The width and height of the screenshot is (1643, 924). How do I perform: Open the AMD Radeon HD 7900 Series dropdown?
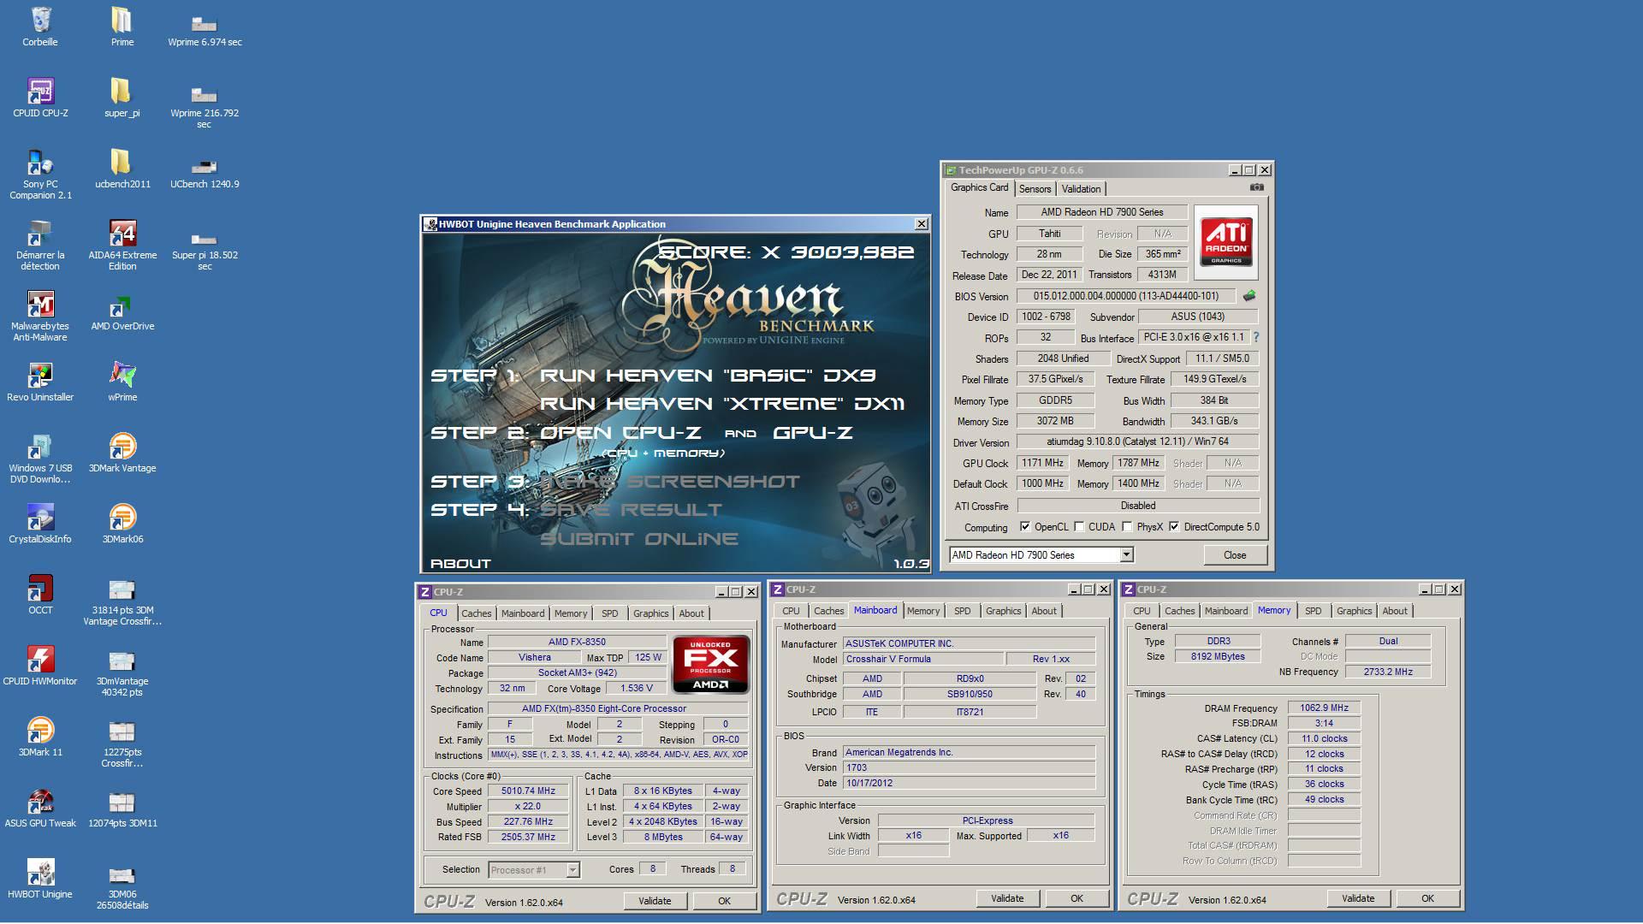[x=1041, y=554]
